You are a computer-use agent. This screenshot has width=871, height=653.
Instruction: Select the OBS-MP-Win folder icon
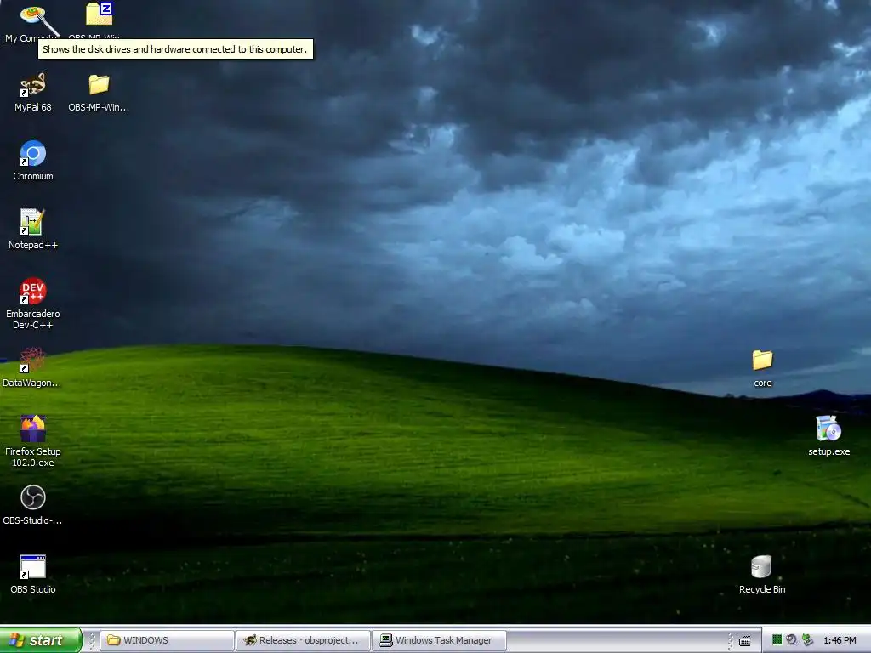(99, 84)
